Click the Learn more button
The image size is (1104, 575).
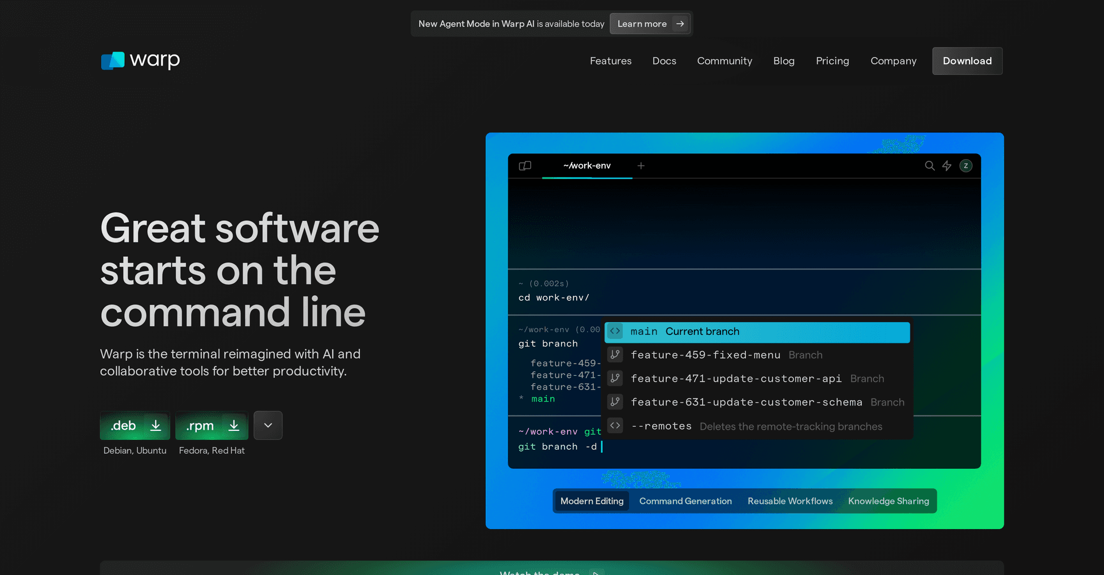click(650, 24)
